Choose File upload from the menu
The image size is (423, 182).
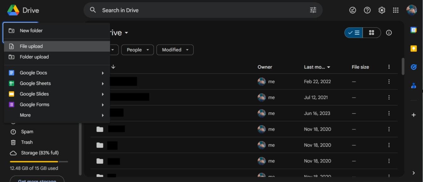[x=57, y=46]
